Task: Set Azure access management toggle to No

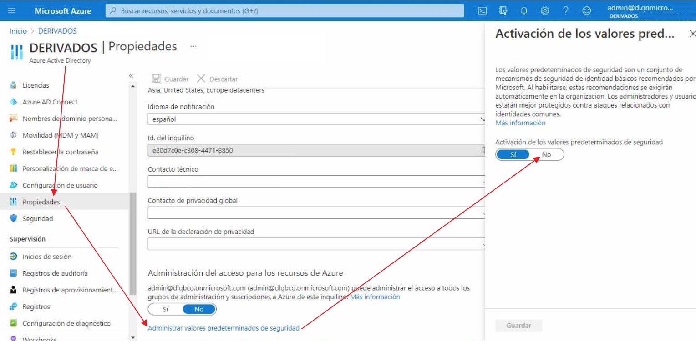Action: click(199, 309)
